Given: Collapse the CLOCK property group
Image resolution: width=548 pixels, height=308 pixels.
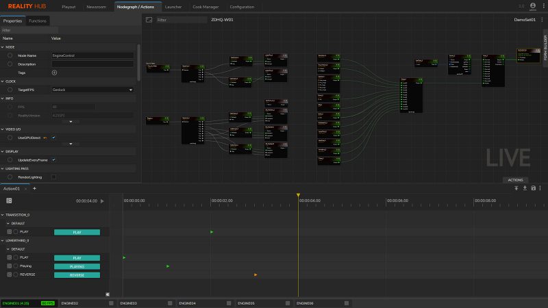Looking at the screenshot, I should 3,81.
